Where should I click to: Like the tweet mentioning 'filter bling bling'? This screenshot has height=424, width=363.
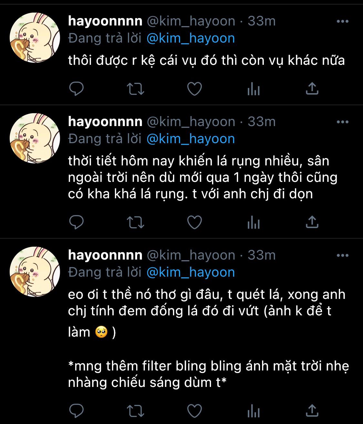click(x=195, y=411)
